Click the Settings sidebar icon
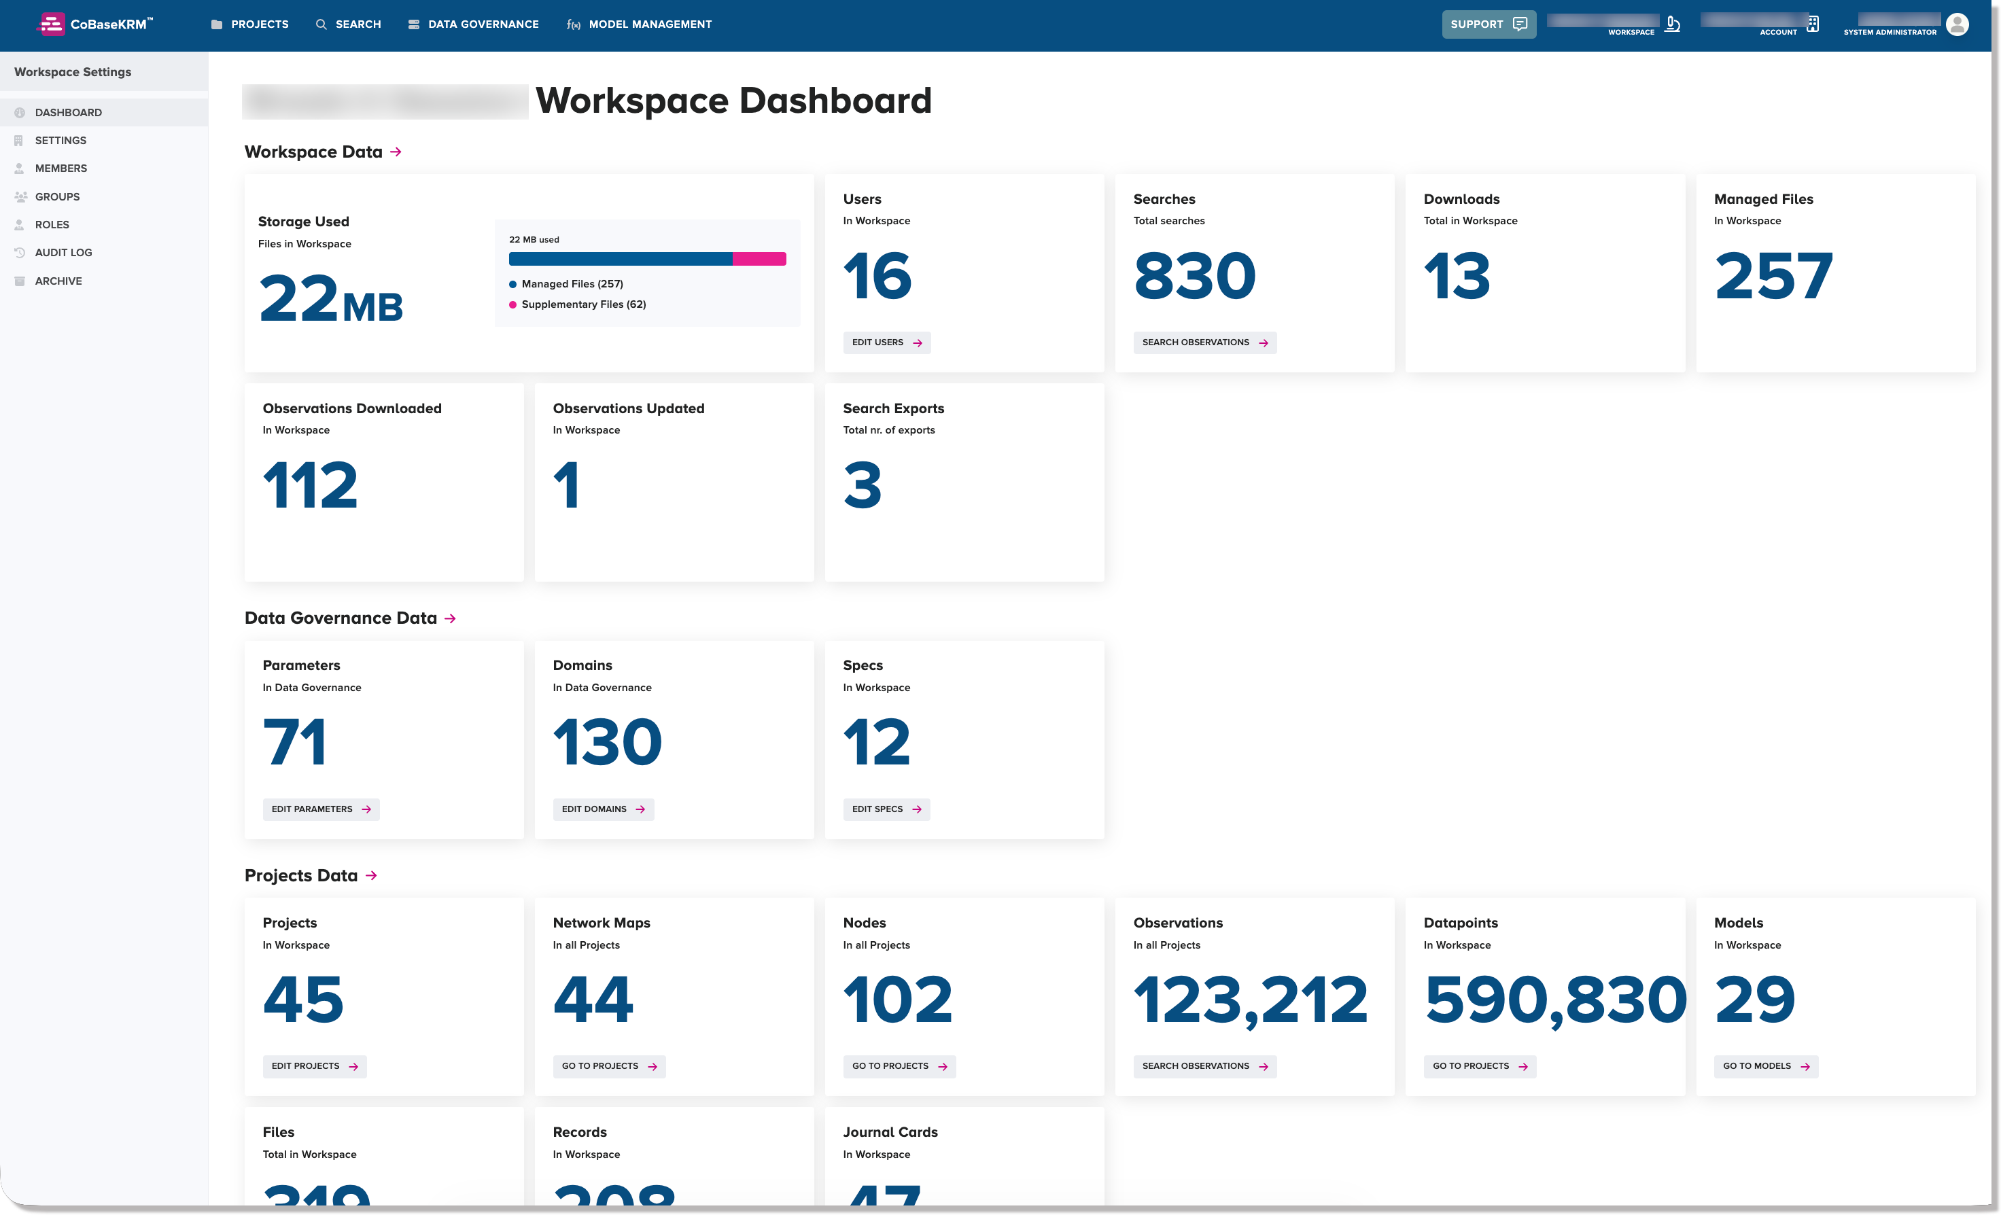The image size is (2001, 1215). 20,141
